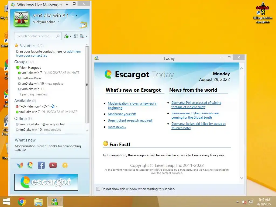Click the Viem Hangout group icon

coord(18,68)
